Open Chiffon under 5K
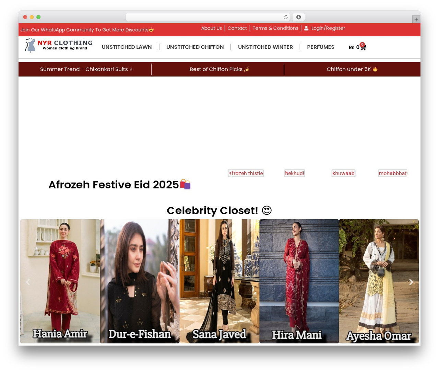This screenshot has height=372, width=439. [x=352, y=69]
